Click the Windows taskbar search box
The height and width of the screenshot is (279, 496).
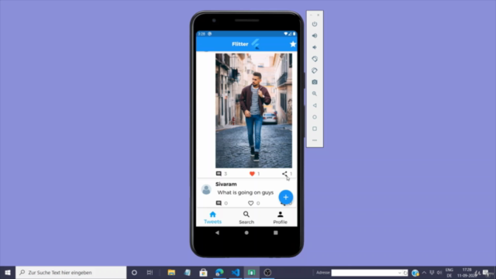71,272
